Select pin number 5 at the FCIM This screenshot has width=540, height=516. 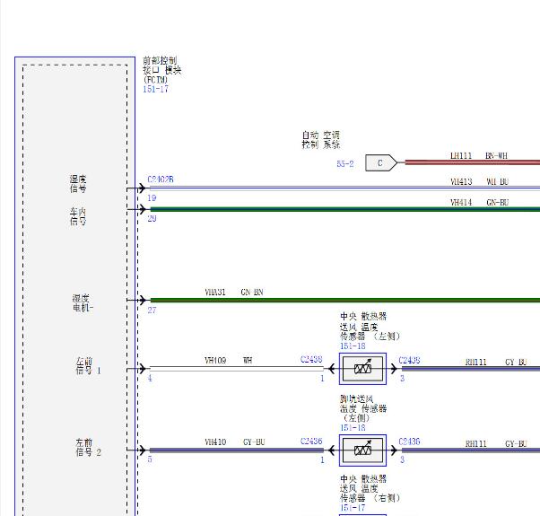pyautogui.click(x=150, y=459)
